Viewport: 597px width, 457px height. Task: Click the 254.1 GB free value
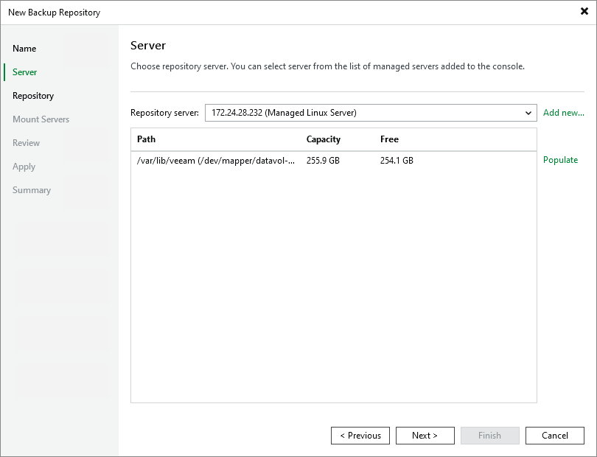(397, 161)
